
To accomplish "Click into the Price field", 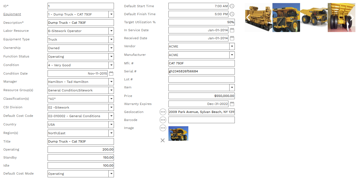I will click(x=201, y=96).
